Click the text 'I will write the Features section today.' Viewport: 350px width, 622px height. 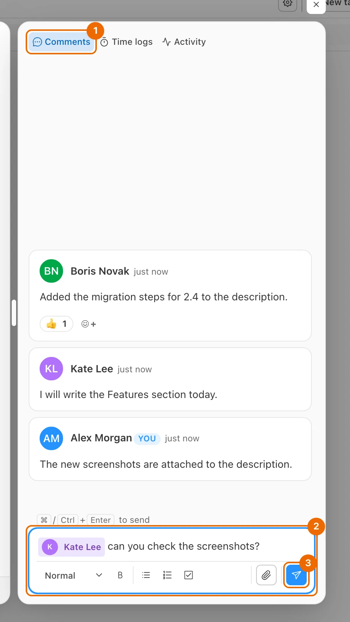click(129, 394)
